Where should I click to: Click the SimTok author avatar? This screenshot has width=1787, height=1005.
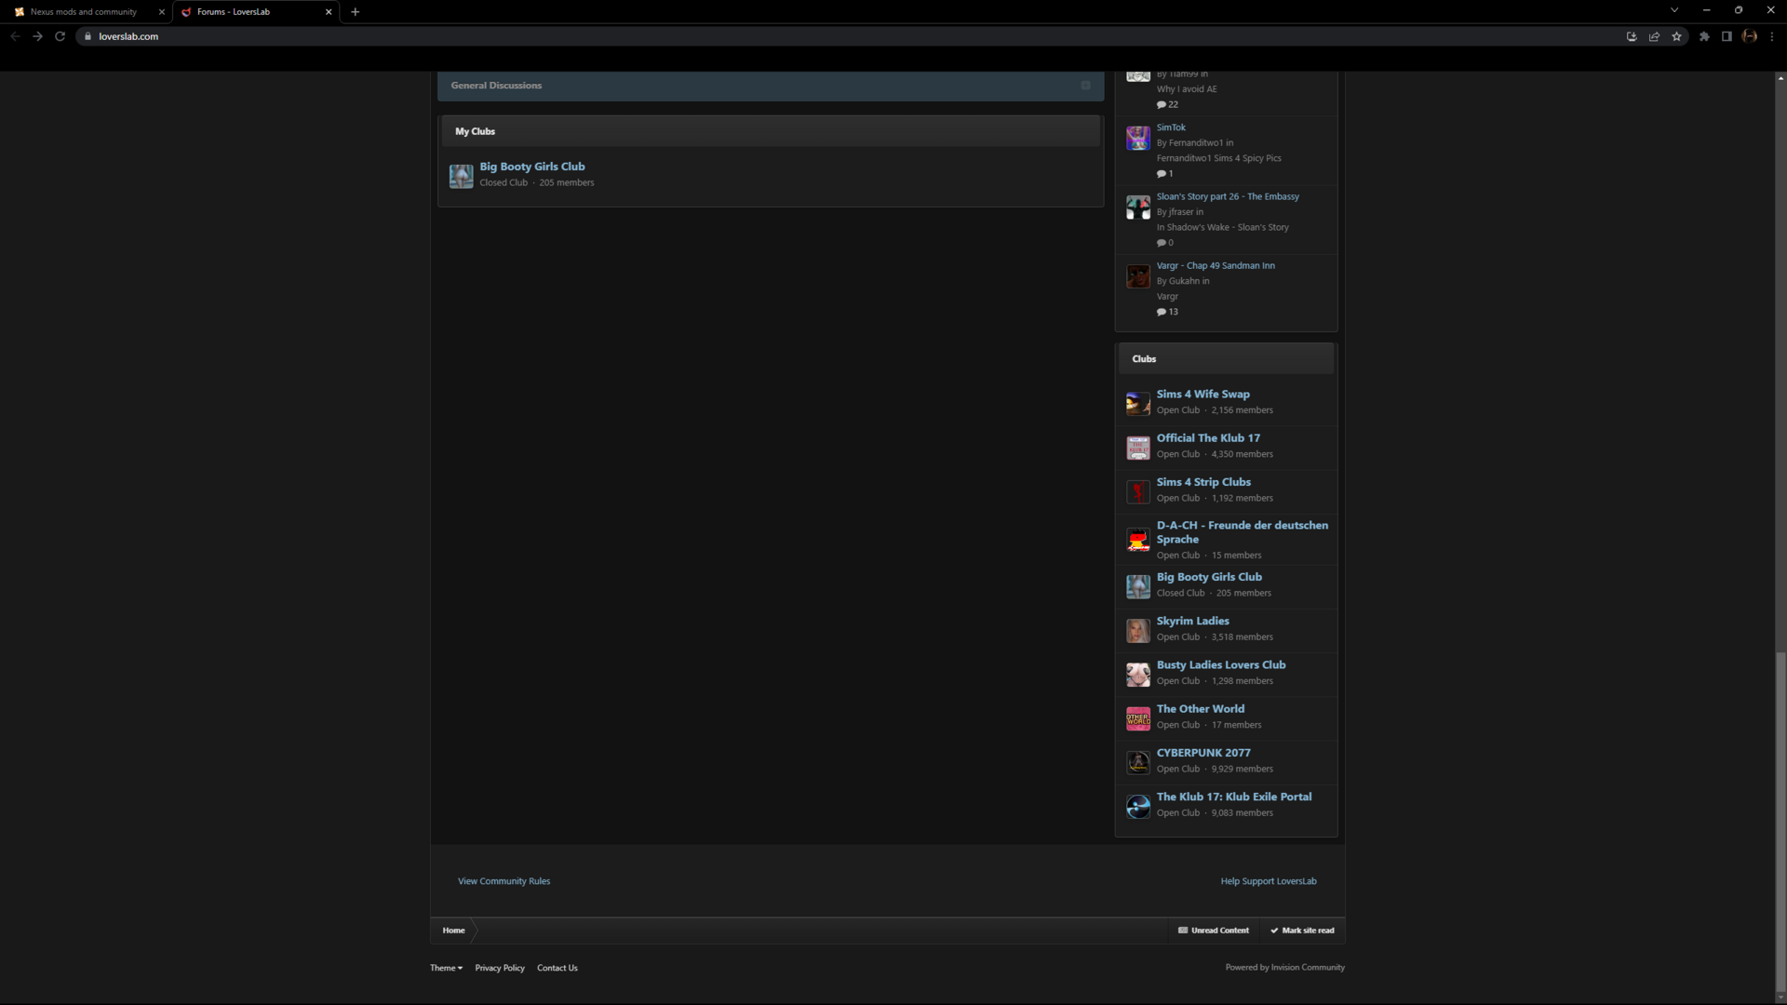click(1138, 138)
